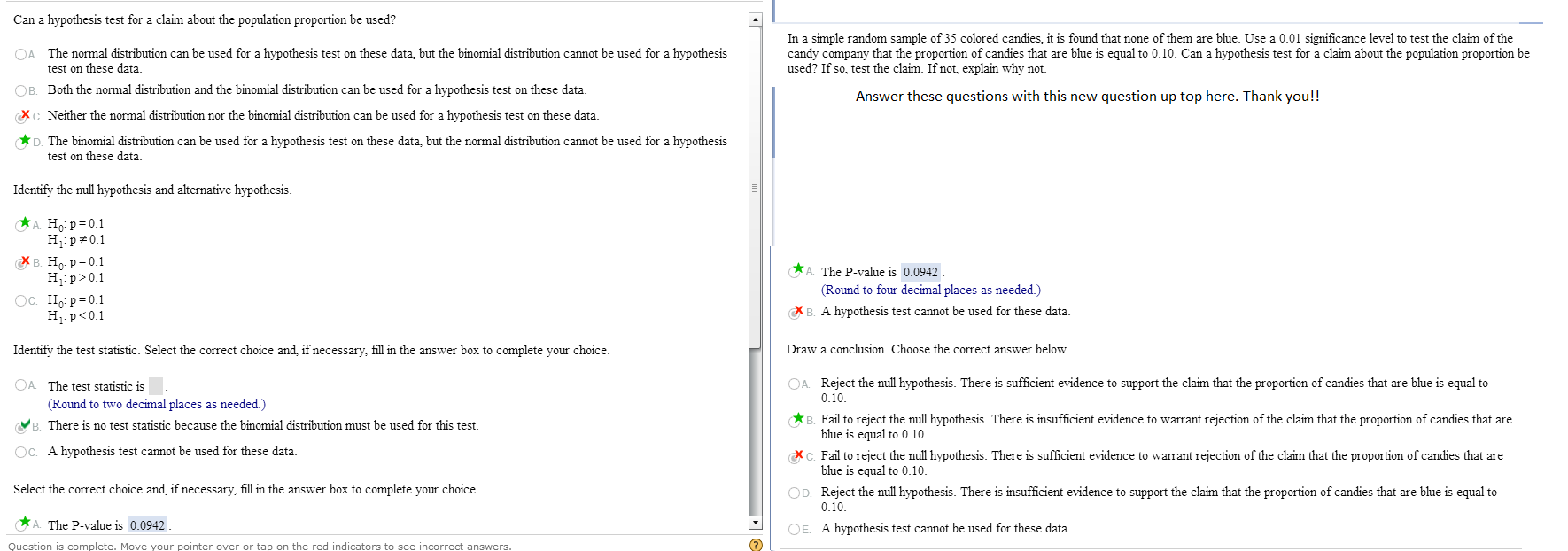This screenshot has width=1568, height=551.
Task: Choose option A 'The test statistic is'
Action: click(x=20, y=385)
